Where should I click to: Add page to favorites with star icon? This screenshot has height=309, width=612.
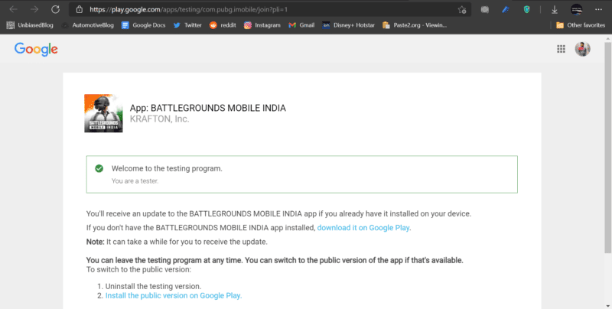click(x=462, y=10)
